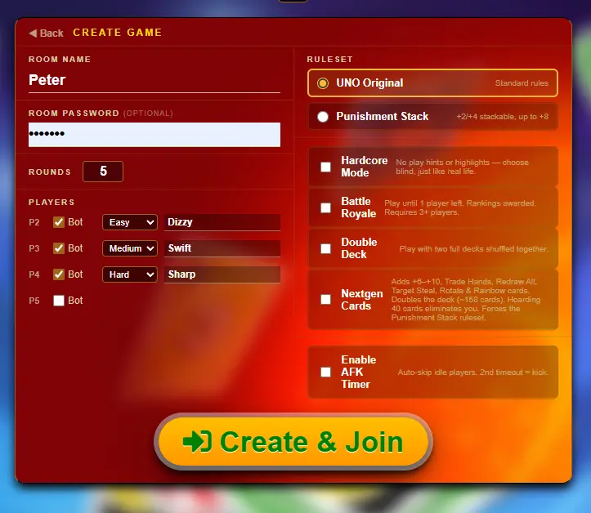The height and width of the screenshot is (513, 591).
Task: Uncheck the P4 Bot checkbox
Action: click(59, 274)
